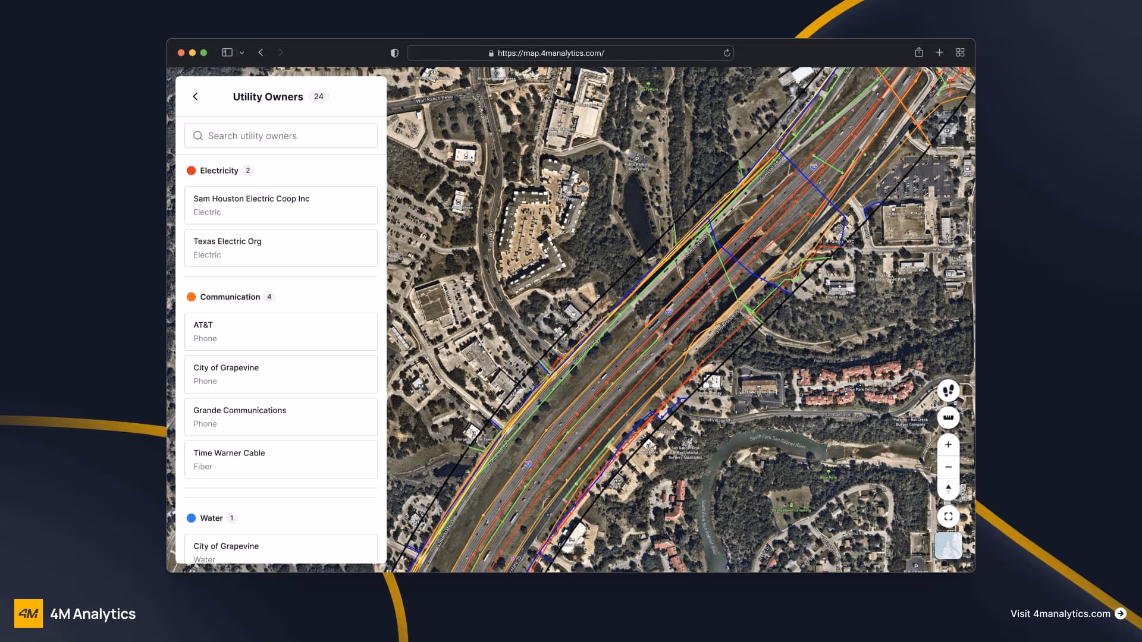Show the tab overview grid
1142x642 pixels.
pyautogui.click(x=960, y=52)
